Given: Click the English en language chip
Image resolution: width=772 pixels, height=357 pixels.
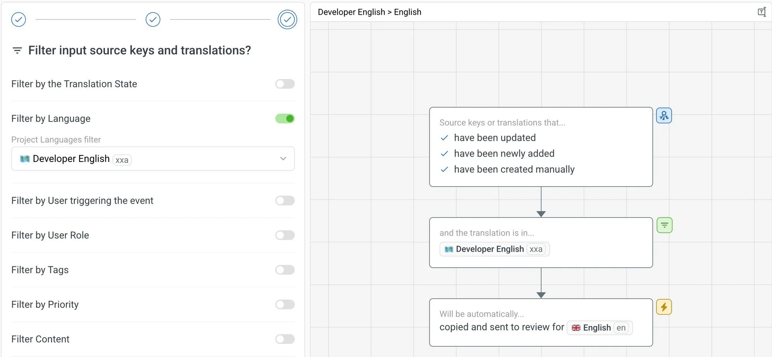Looking at the screenshot, I should tap(599, 328).
